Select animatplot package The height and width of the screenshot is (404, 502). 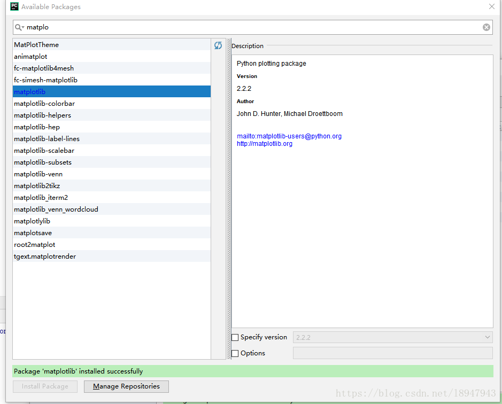pyautogui.click(x=30, y=57)
